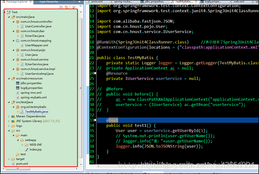Close the Package Explorer tab
259x174 pixels.
pyautogui.click(x=30, y=2)
